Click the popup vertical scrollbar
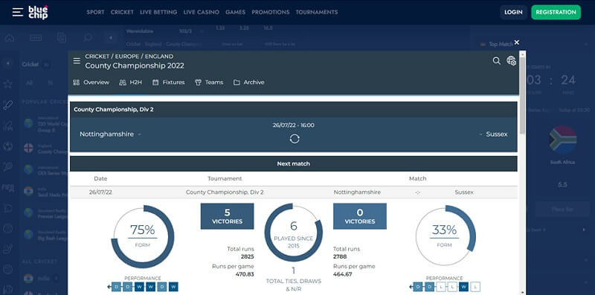 [523, 95]
